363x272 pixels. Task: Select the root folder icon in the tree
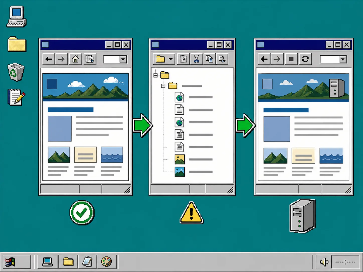pyautogui.click(x=165, y=75)
